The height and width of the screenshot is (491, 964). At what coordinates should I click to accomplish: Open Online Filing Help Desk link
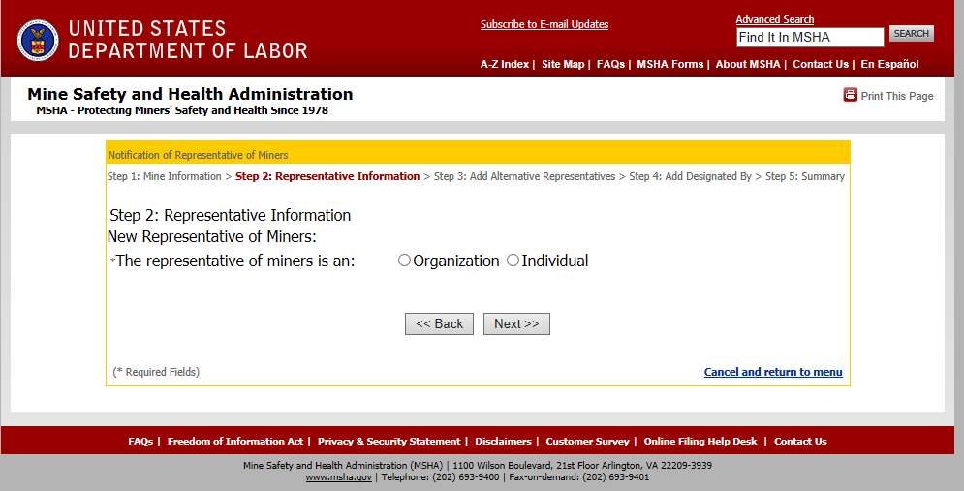coord(700,442)
